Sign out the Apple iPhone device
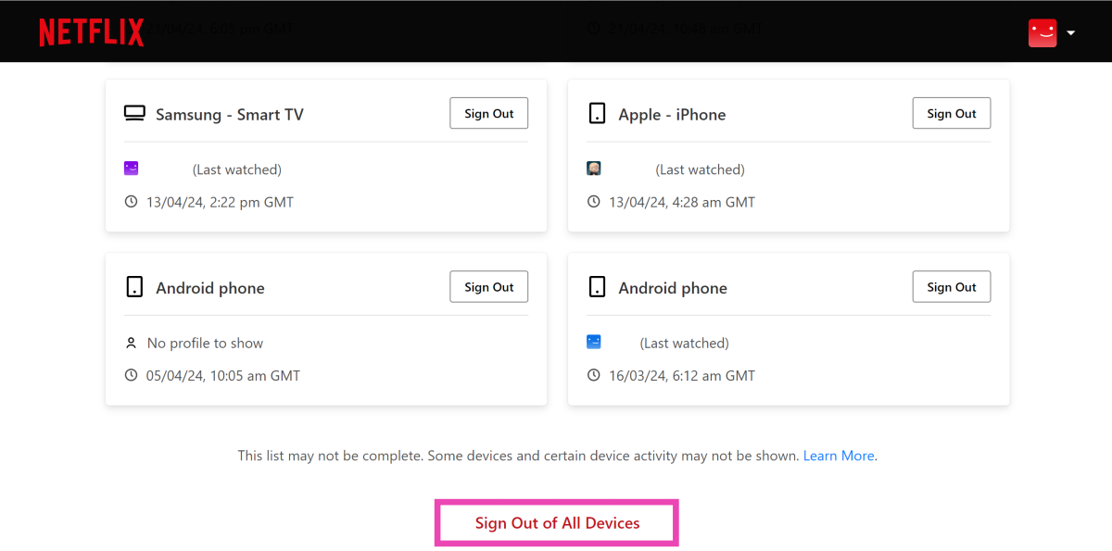Image resolution: width=1112 pixels, height=551 pixels. (x=952, y=113)
